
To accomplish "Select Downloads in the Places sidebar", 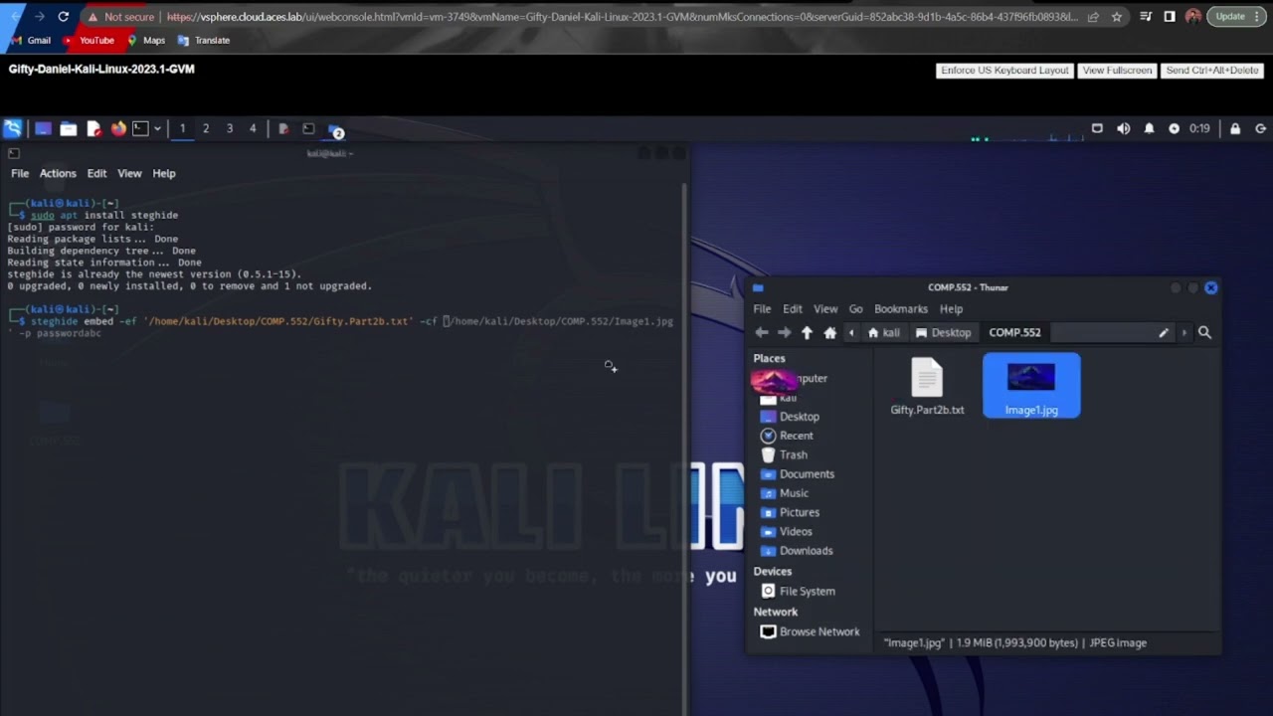I will [806, 551].
